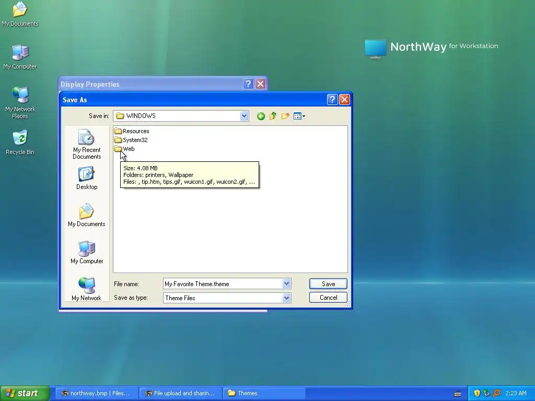Open My Recent Documents in places bar
Image resolution: width=535 pixels, height=401 pixels.
click(87, 144)
